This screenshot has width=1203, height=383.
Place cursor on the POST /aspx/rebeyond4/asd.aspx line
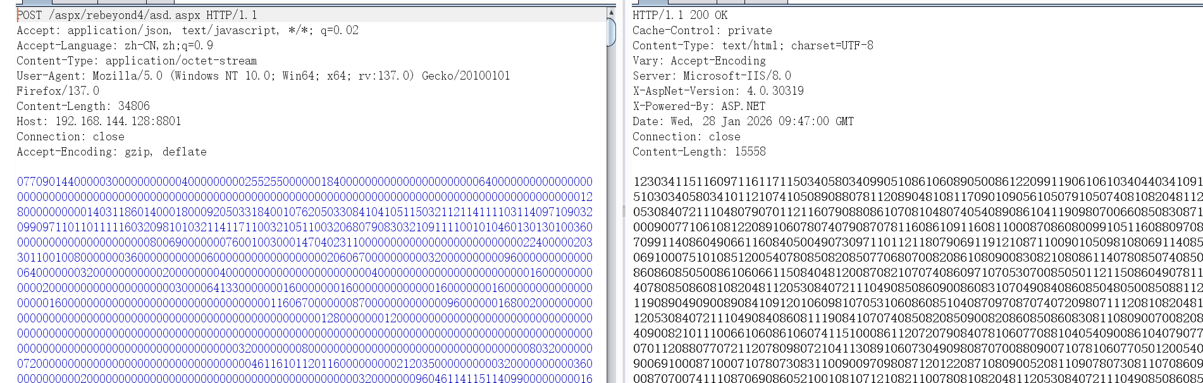pyautogui.click(x=137, y=15)
